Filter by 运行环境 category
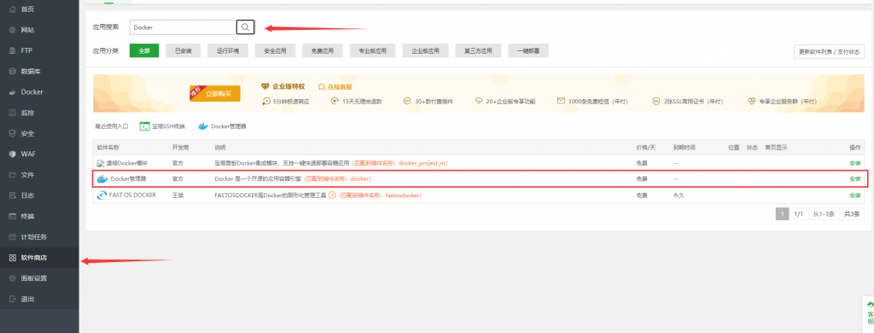Image resolution: width=874 pixels, height=333 pixels. click(227, 50)
